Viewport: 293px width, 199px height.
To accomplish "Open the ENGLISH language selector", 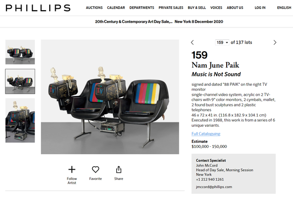I will 284,8.
